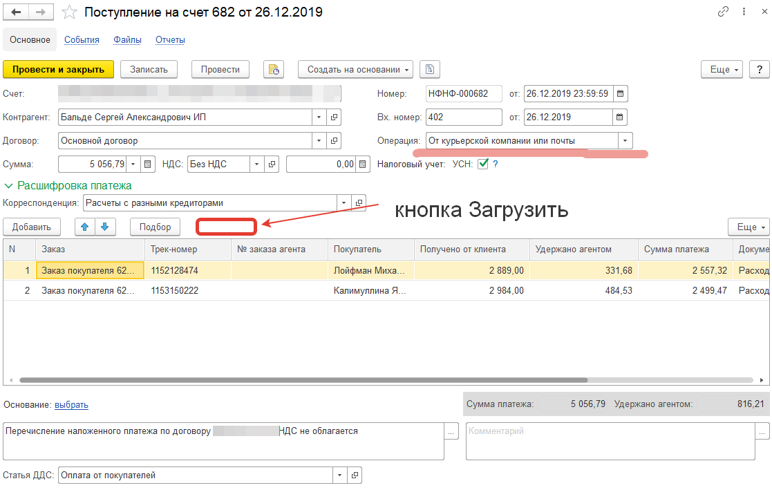Click the back navigation arrow

click(x=17, y=12)
